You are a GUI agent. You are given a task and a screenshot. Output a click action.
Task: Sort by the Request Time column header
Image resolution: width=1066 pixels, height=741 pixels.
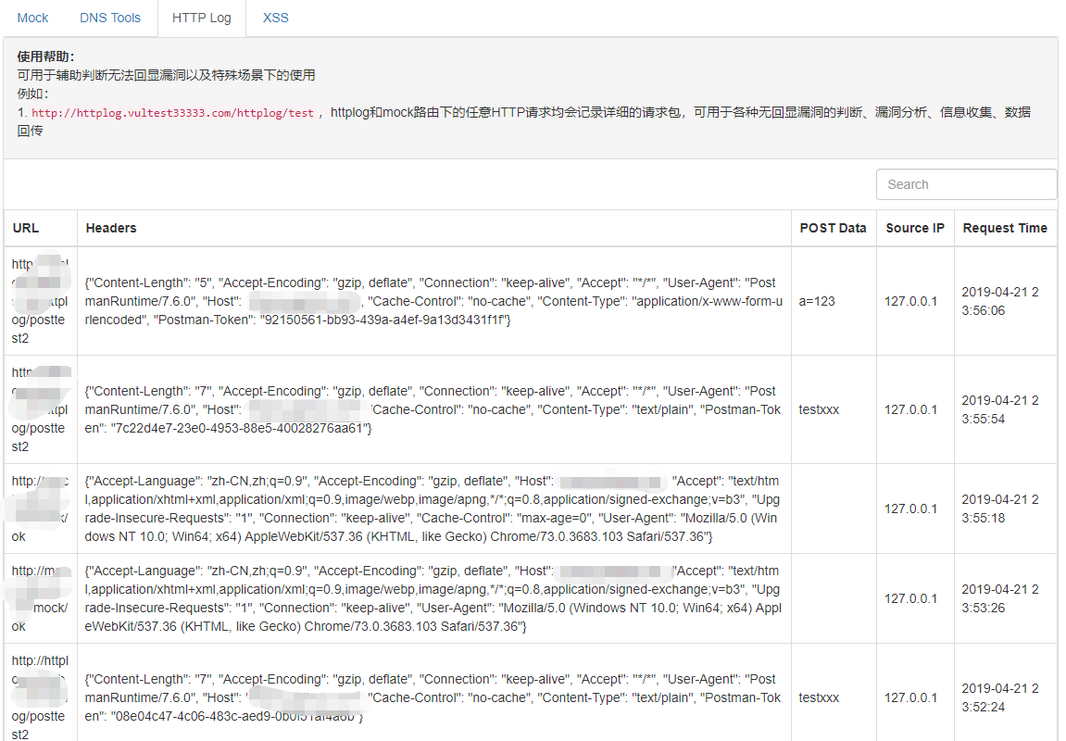pyautogui.click(x=1005, y=228)
